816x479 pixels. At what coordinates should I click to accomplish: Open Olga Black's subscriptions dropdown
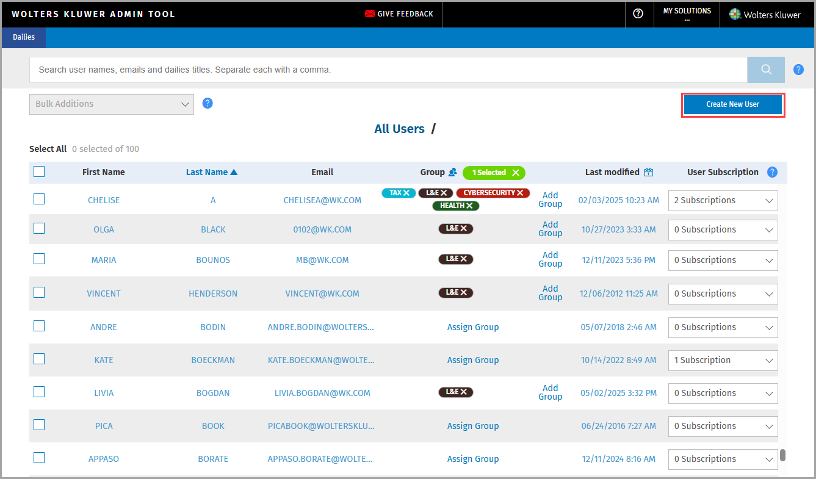723,230
